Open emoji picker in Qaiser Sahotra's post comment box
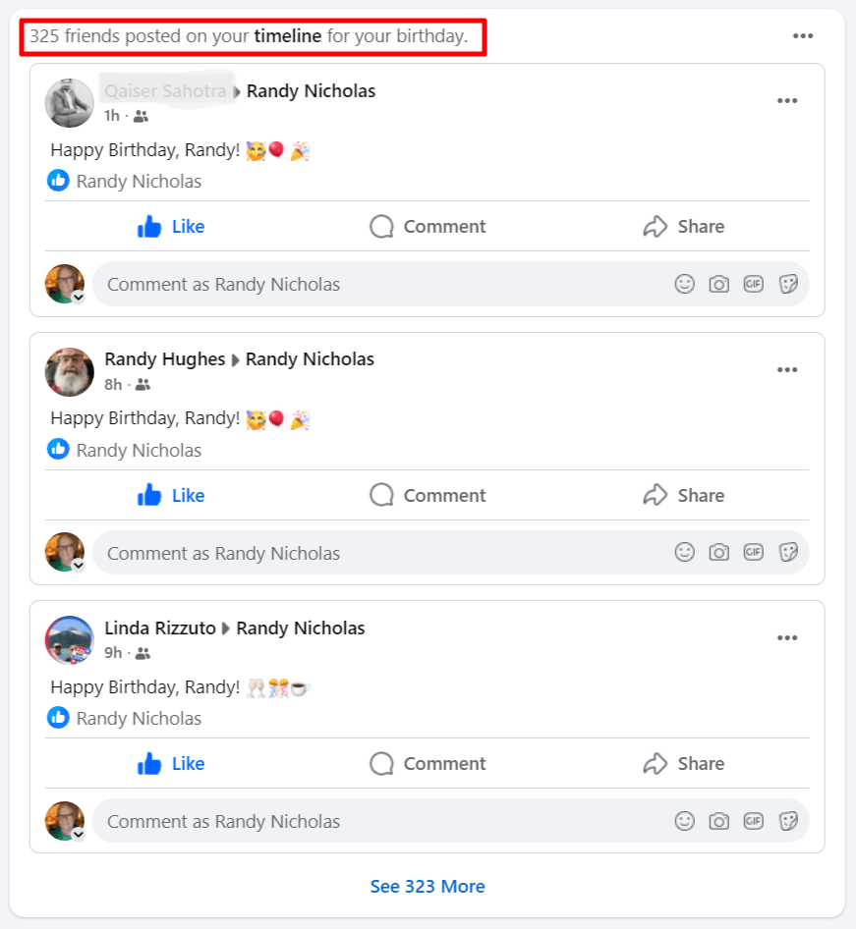Image resolution: width=856 pixels, height=929 pixels. pyautogui.click(x=684, y=284)
